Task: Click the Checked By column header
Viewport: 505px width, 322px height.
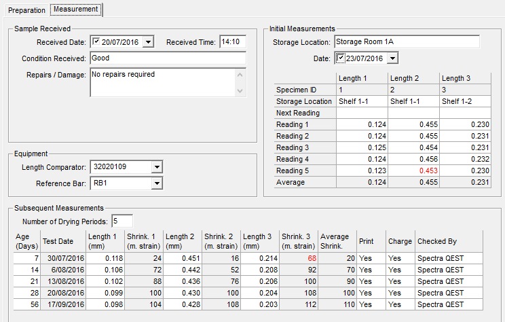Action: coord(447,241)
